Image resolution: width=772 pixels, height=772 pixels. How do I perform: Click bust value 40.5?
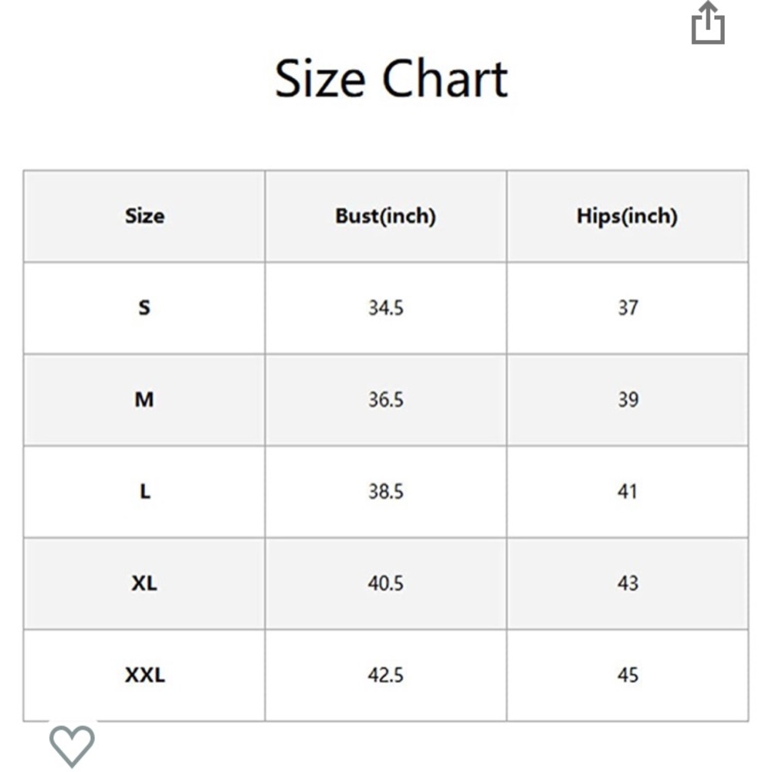click(385, 584)
